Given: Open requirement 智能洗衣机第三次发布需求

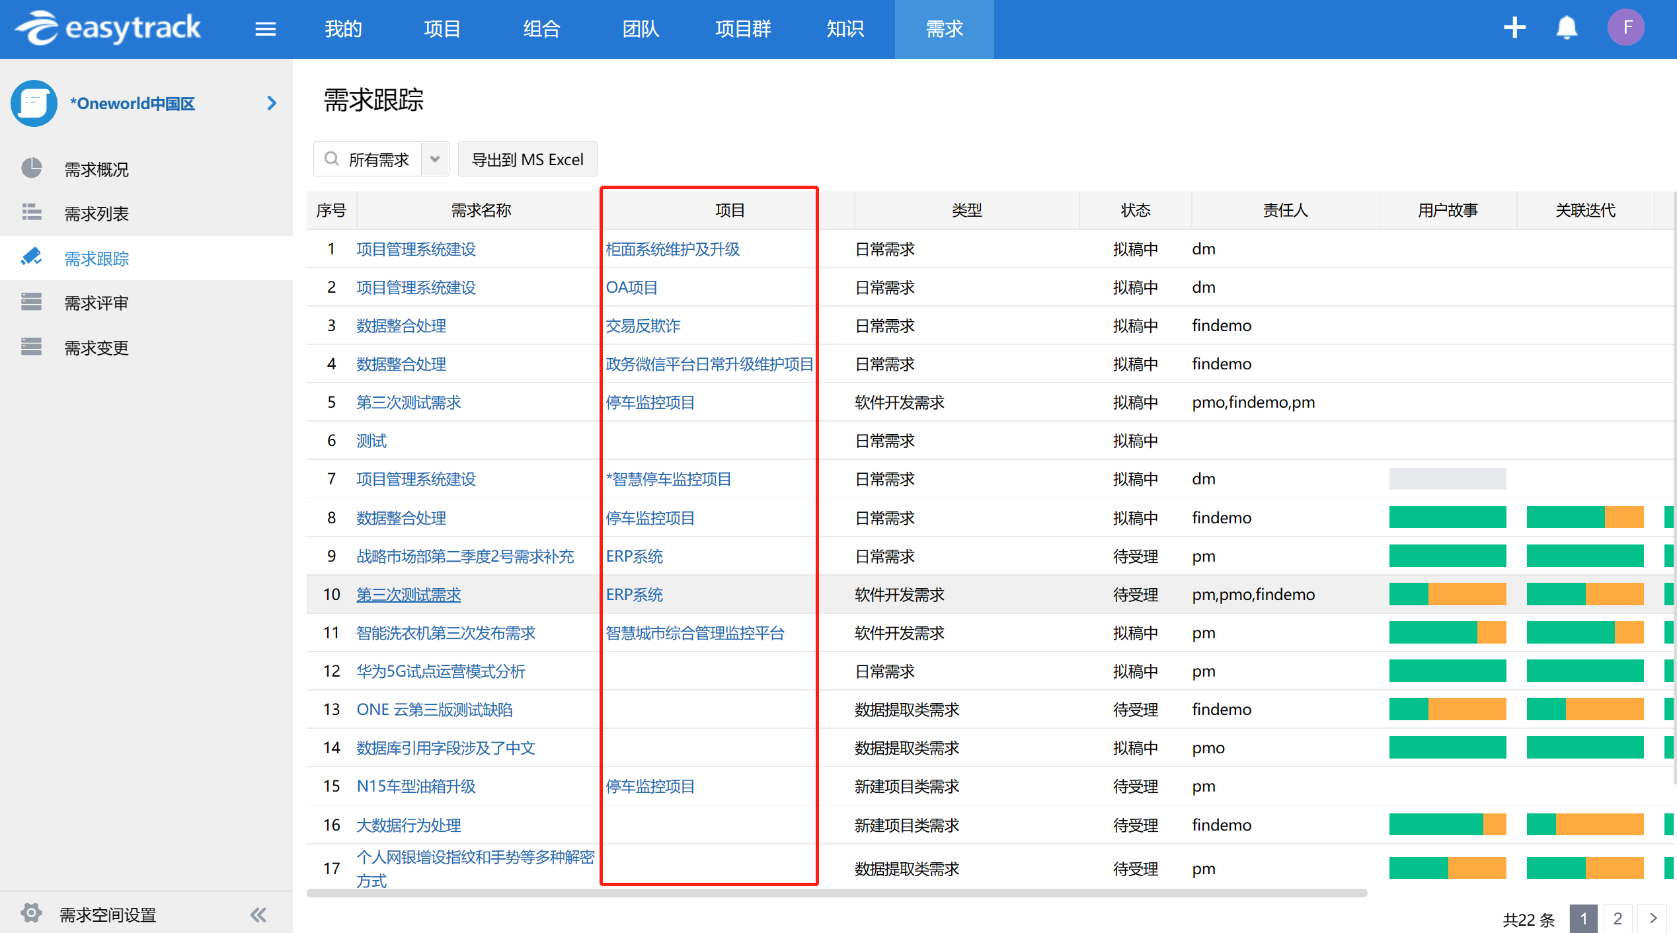Looking at the screenshot, I should click(x=446, y=633).
